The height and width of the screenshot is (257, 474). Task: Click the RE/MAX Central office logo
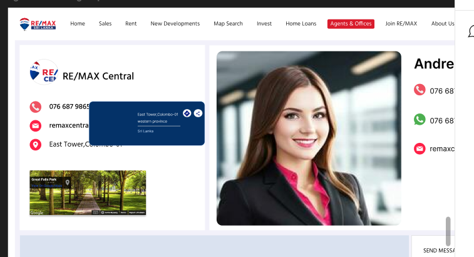(x=44, y=72)
